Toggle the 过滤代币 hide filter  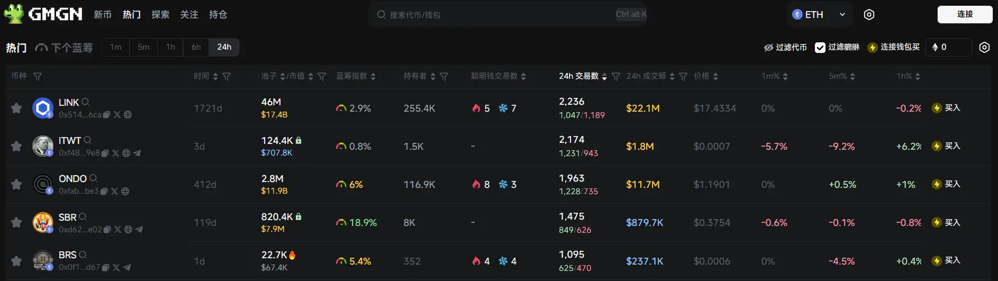[x=785, y=48]
